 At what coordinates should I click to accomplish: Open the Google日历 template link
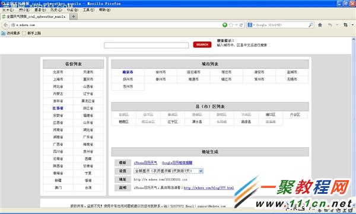177,162
